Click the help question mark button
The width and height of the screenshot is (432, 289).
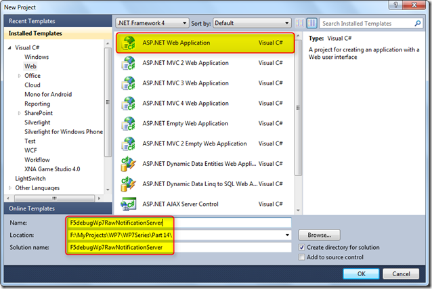click(395, 5)
